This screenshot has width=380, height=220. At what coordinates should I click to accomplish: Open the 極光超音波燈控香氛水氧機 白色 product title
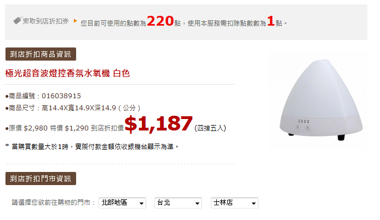click(x=67, y=73)
